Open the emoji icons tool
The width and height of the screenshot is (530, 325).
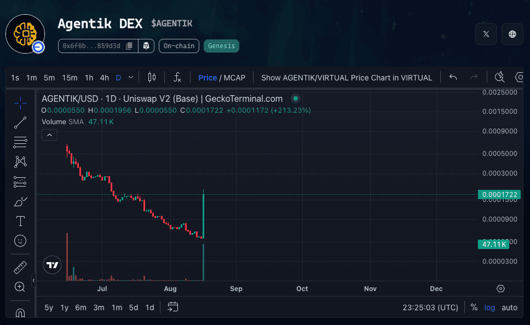(20, 241)
